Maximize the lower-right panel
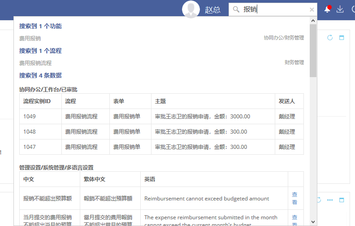Image resolution: width=355 pixels, height=226 pixels. pyautogui.click(x=342, y=200)
